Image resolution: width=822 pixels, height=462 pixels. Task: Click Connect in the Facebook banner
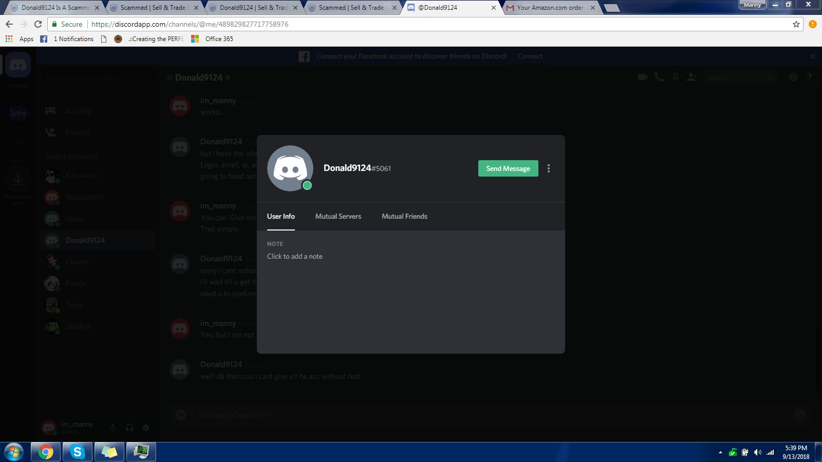coord(530,56)
